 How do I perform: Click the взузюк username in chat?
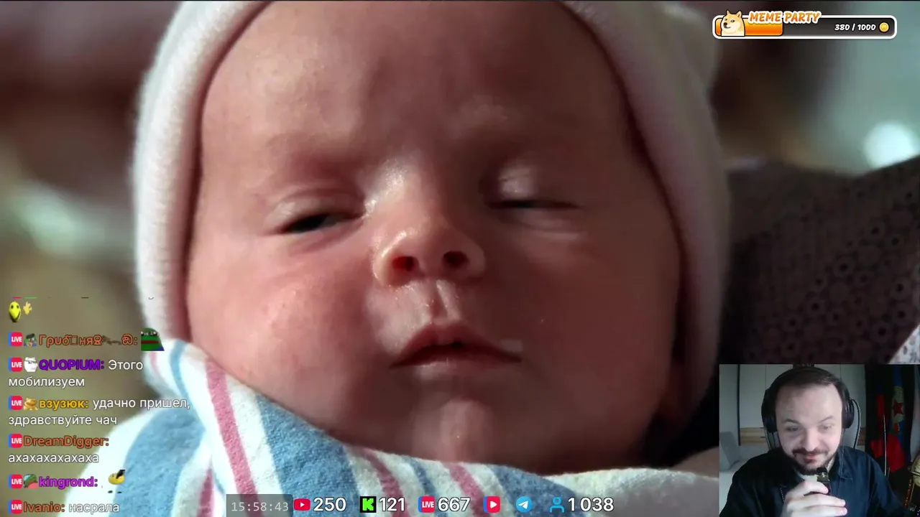[x=64, y=404]
